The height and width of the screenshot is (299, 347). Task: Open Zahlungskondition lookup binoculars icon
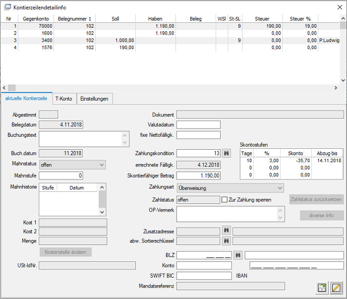point(227,153)
